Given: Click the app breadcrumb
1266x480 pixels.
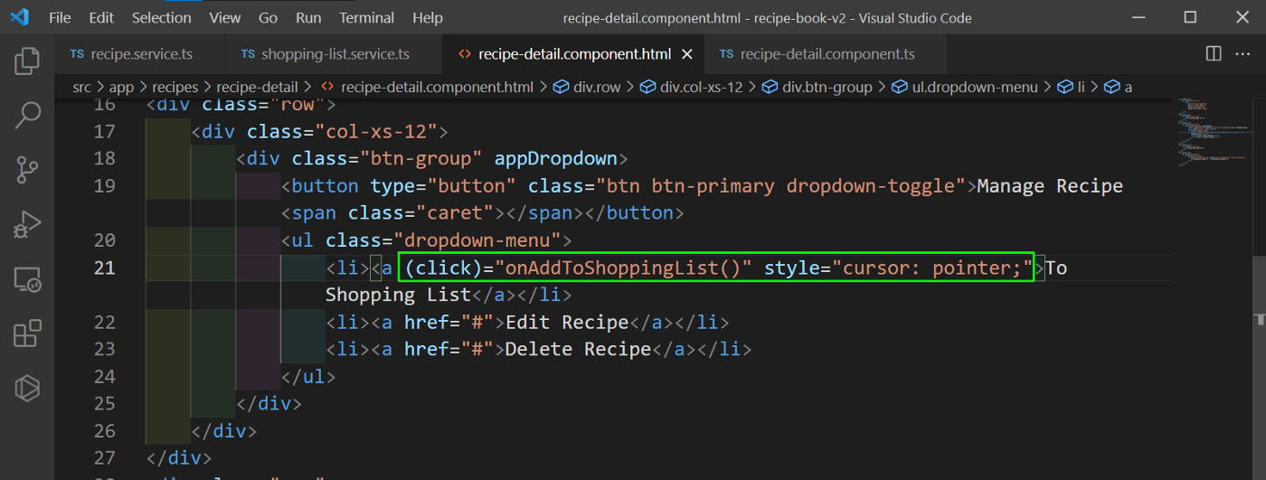Looking at the screenshot, I should click(x=121, y=87).
